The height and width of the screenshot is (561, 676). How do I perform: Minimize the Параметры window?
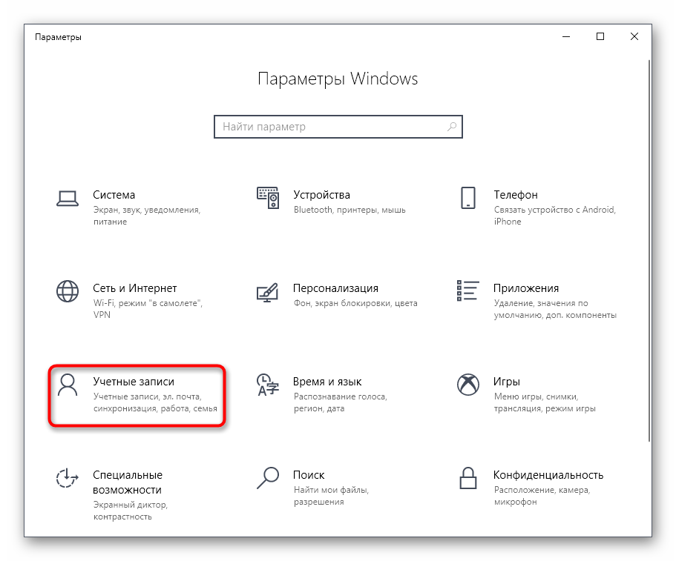(x=566, y=36)
